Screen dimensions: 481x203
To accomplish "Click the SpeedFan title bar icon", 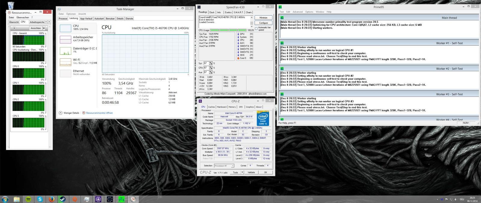I will (x=199, y=7).
